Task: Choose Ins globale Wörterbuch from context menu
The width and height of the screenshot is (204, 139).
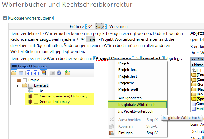Action: (136, 105)
